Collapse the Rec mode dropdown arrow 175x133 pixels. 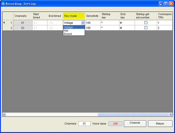tap(83, 23)
